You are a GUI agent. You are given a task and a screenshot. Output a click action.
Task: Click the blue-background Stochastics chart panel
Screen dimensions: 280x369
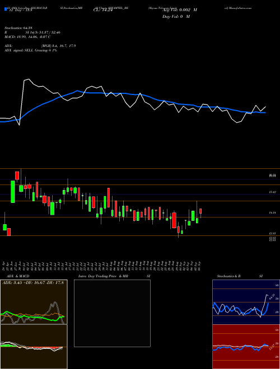(x=246, y=302)
